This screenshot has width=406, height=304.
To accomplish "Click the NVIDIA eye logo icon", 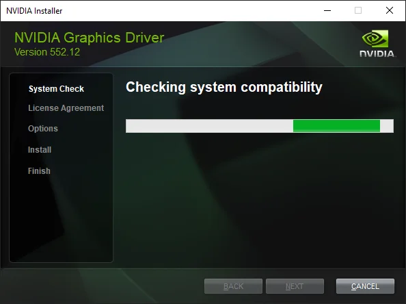I will click(x=375, y=38).
